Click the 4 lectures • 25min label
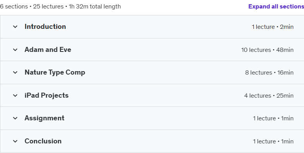 tap(269, 96)
